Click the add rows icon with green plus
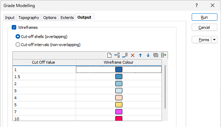This screenshot has width=221, height=127. point(164,55)
